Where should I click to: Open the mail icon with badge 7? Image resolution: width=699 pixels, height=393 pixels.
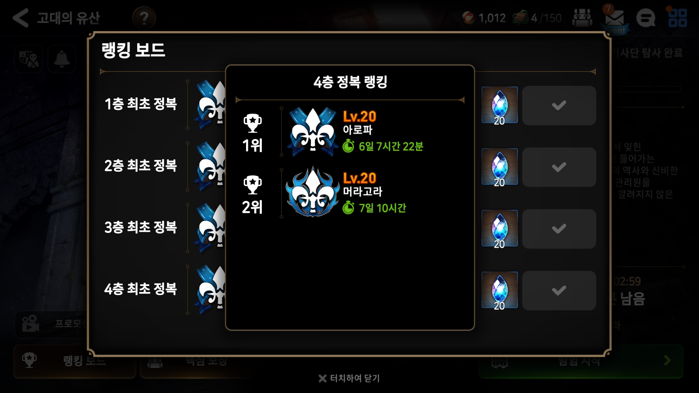[x=615, y=19]
